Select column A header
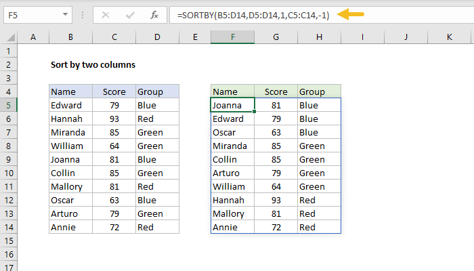Image resolution: width=474 pixels, height=271 pixels. pos(33,37)
